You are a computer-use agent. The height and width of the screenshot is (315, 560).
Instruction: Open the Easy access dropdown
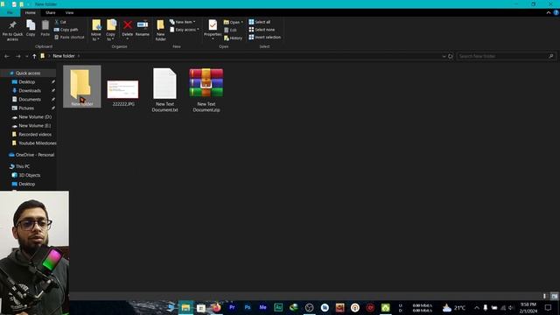pyautogui.click(x=185, y=30)
